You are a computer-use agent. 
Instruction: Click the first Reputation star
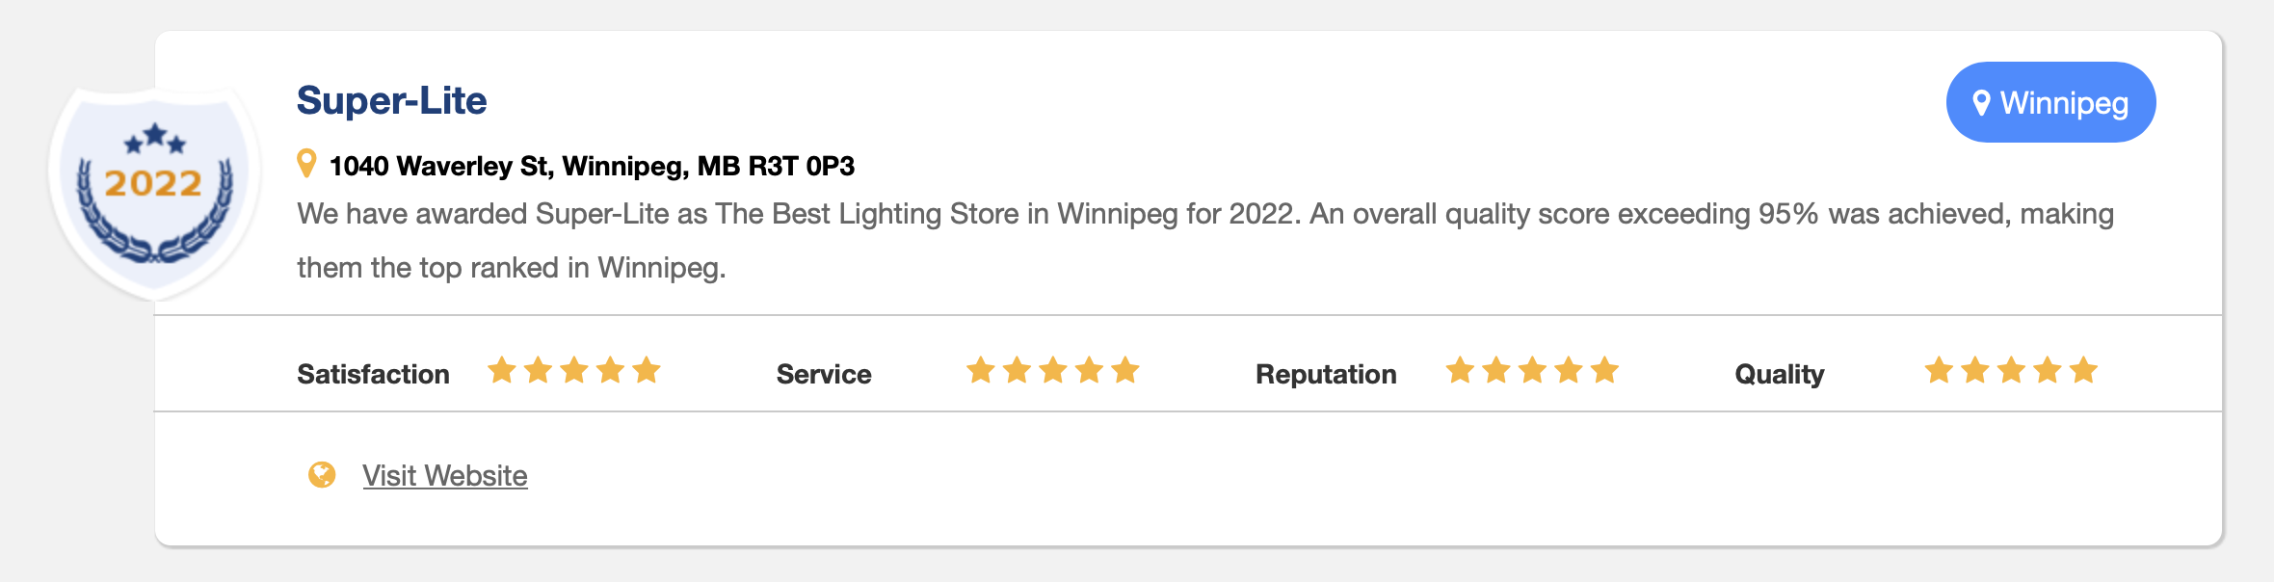pos(1460,370)
